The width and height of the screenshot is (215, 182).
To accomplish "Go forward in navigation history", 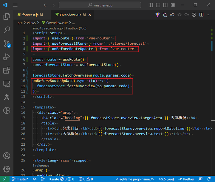I will [53, 5].
